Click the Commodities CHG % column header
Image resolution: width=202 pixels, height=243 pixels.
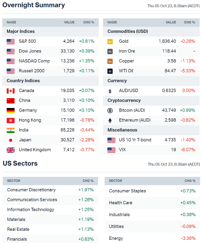tap(190, 22)
